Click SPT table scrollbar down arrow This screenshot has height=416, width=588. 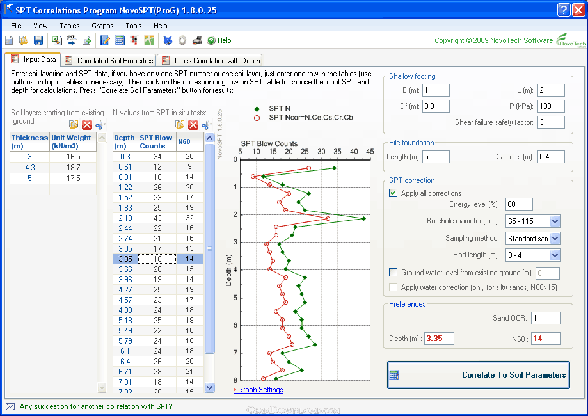210,387
